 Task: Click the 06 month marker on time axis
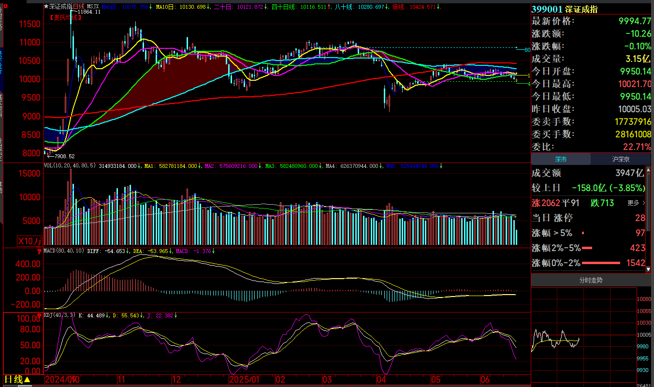[485, 380]
